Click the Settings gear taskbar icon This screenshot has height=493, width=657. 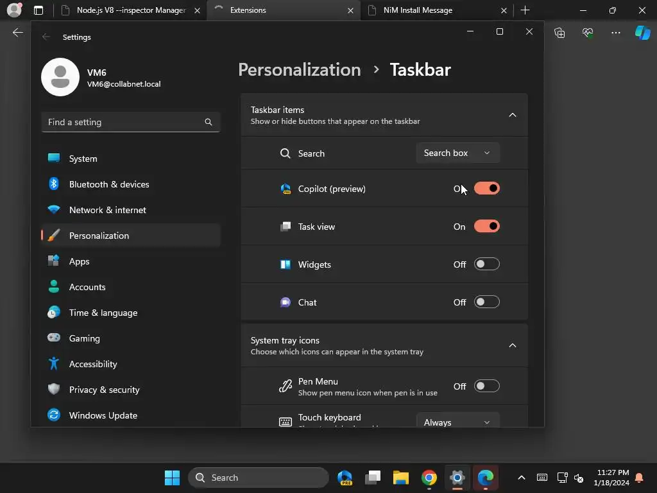point(457,478)
